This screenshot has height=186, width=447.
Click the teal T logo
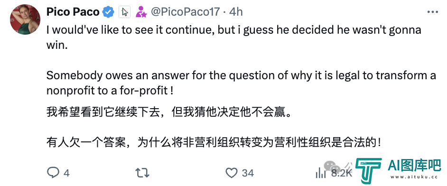click(368, 171)
